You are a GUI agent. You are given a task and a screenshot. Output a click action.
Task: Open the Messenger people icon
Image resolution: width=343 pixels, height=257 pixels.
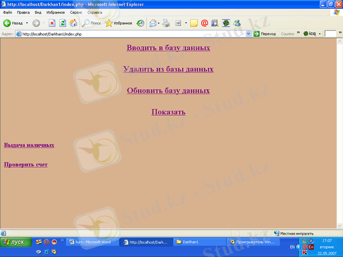[x=237, y=23]
